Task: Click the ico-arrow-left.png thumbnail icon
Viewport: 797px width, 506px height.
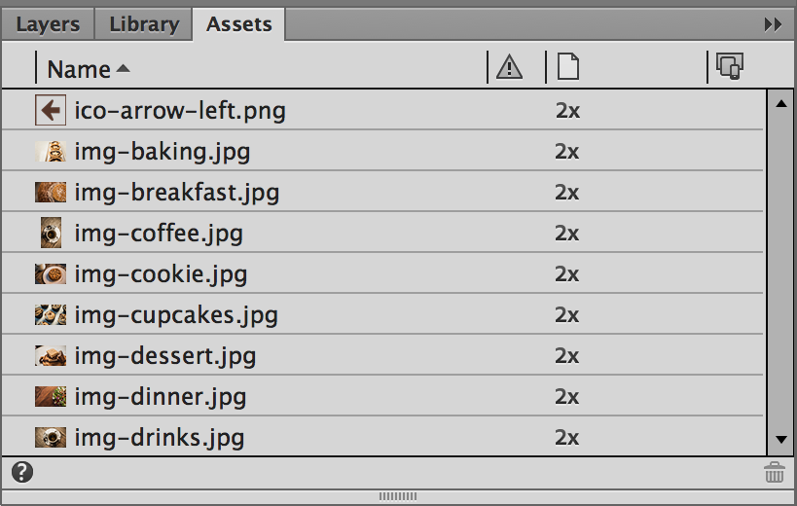Action: pos(51,111)
